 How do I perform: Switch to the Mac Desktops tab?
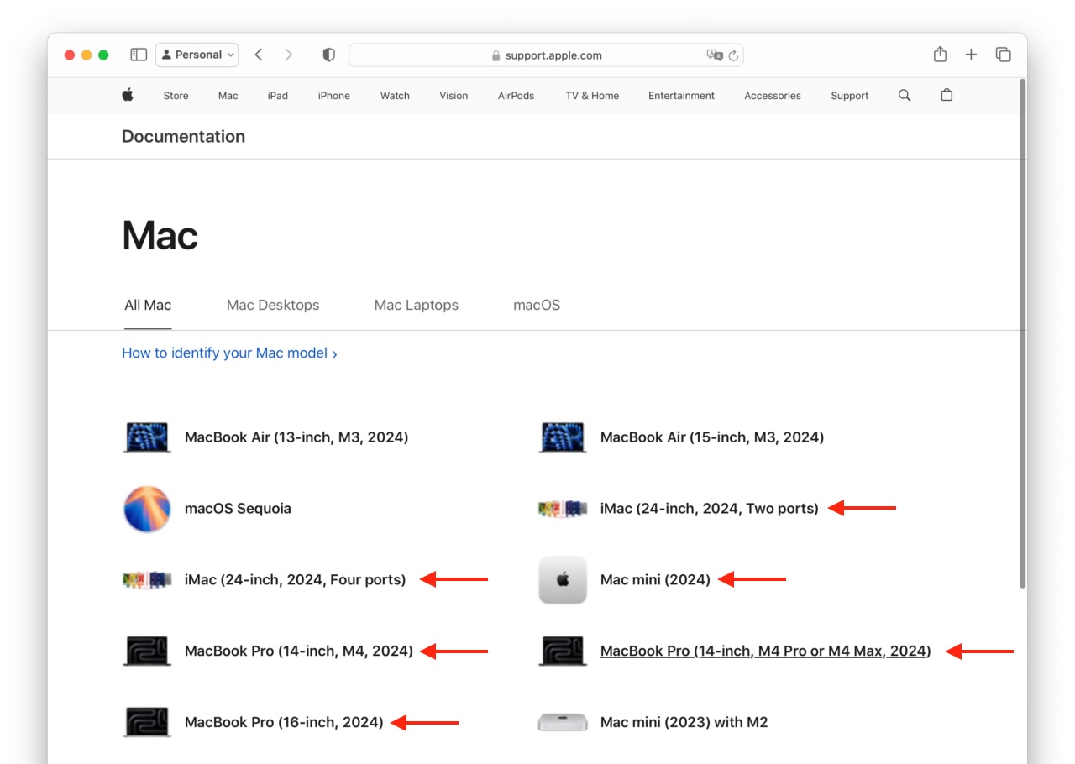point(273,305)
